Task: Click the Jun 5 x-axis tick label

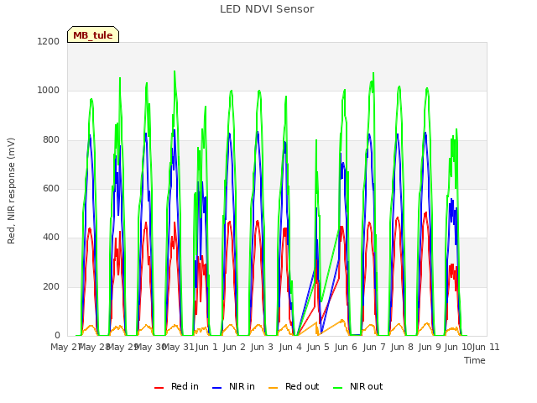Action: [318, 347]
